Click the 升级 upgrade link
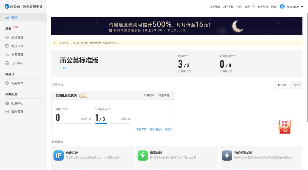 pos(63,68)
